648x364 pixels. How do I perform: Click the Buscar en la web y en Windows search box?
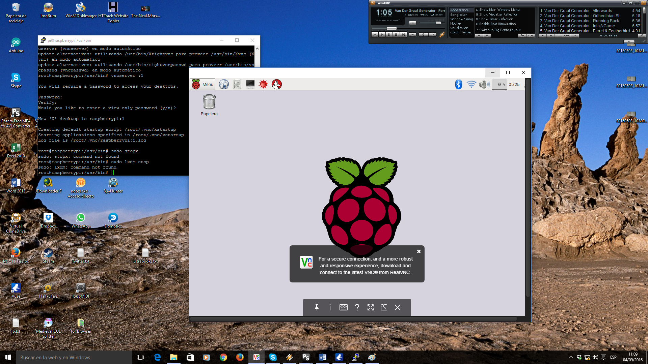(74, 357)
